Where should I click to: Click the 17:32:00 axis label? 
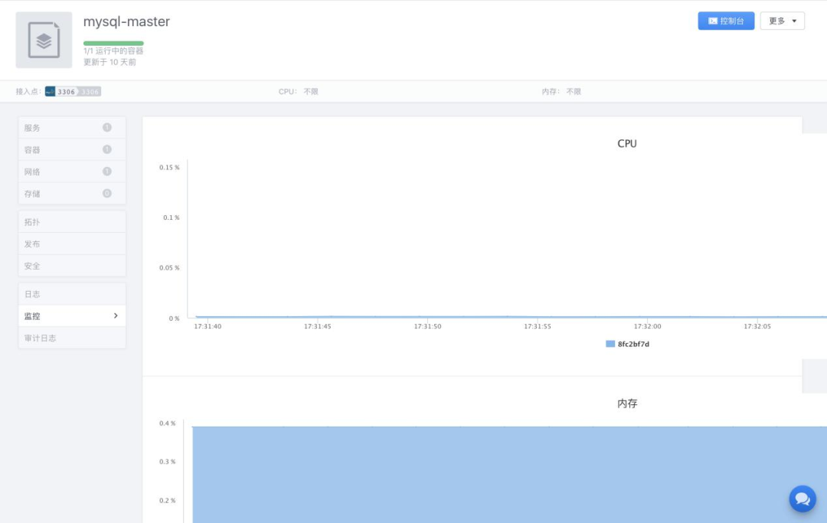click(647, 326)
